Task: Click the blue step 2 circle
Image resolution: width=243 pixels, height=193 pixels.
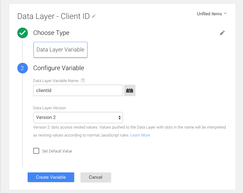Action: (x=23, y=68)
